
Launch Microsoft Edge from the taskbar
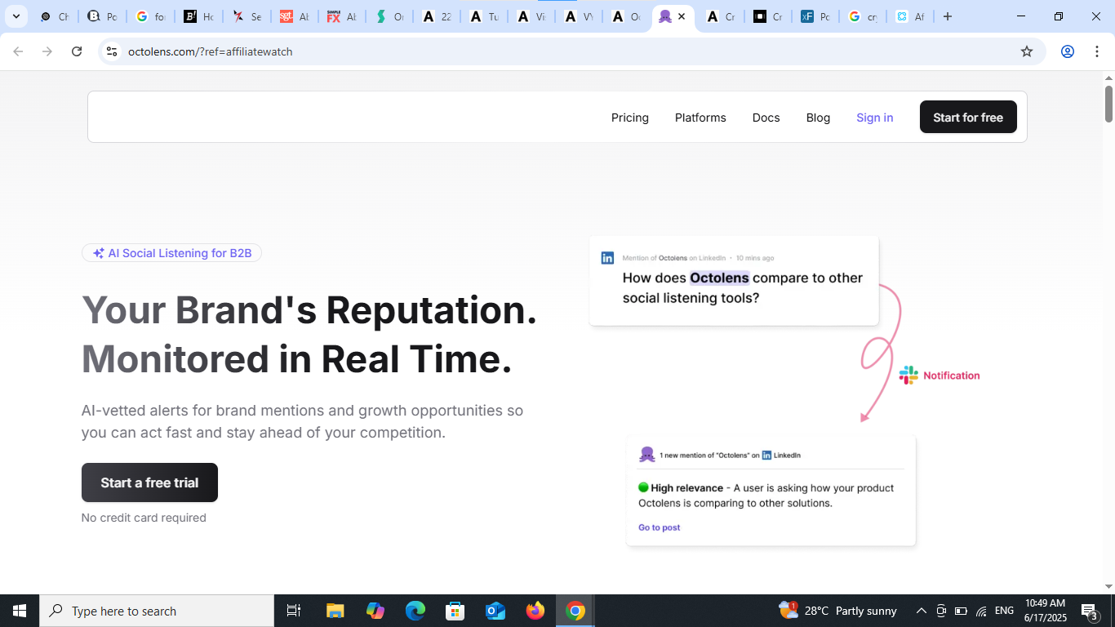[x=415, y=611]
